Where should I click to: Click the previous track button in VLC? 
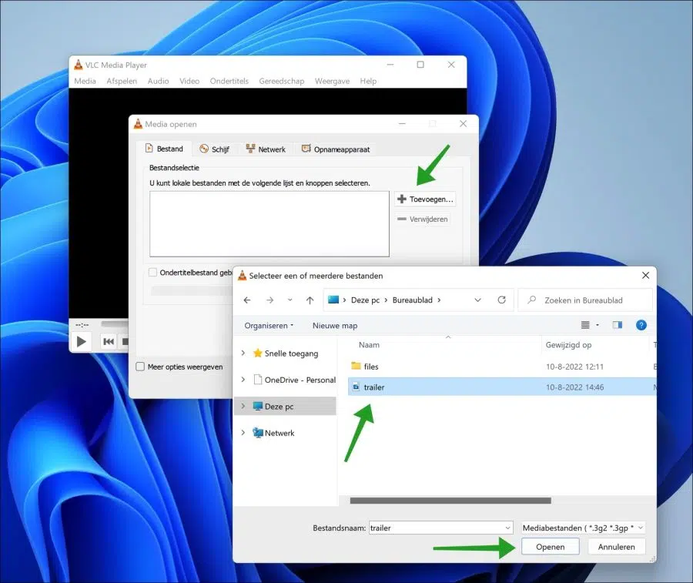pos(109,341)
